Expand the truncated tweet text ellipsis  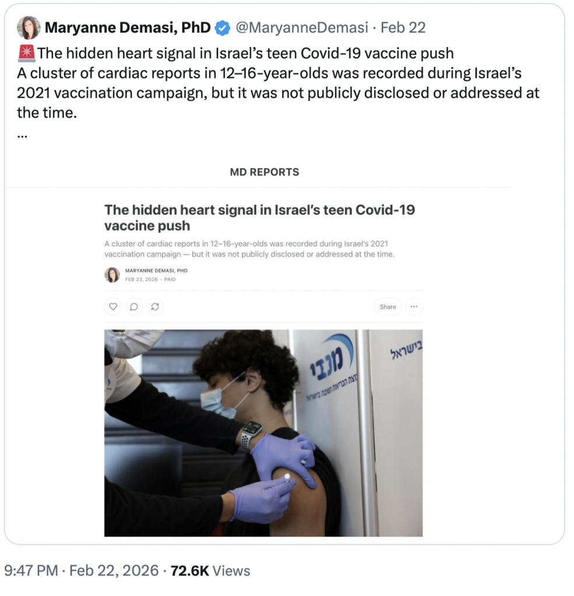[x=23, y=133]
